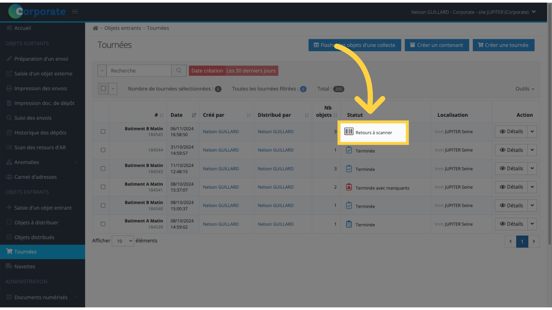Click the search magnifier button
Viewport: 552px width, 310px height.
coord(179,71)
